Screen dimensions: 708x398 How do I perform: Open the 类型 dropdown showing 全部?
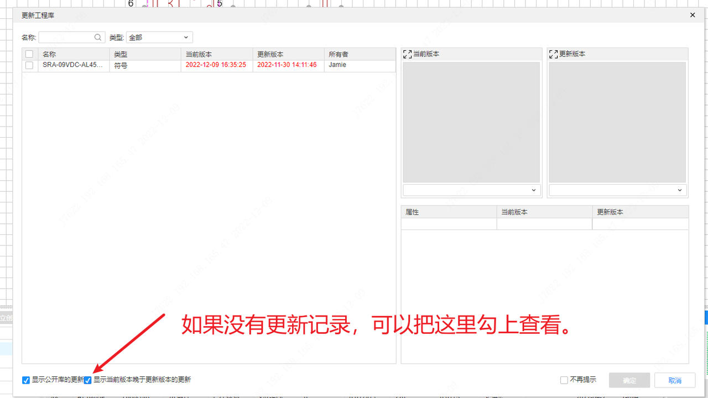[159, 38]
